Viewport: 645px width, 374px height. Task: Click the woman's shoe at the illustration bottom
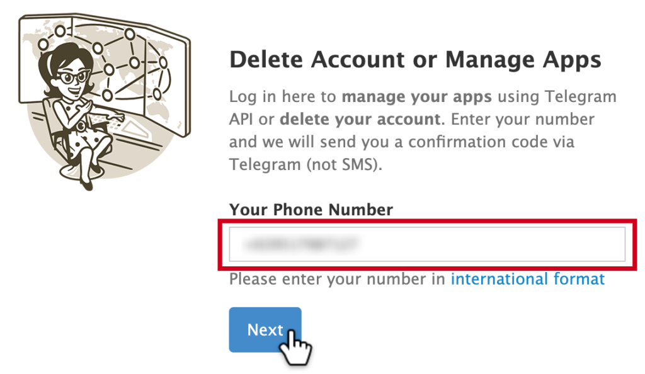coord(88,185)
